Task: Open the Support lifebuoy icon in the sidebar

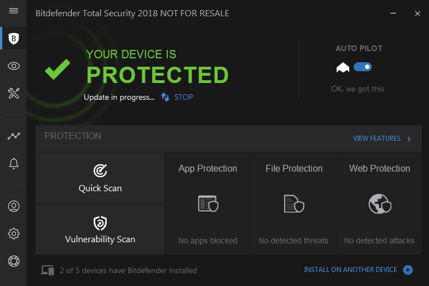Action: 13,261
